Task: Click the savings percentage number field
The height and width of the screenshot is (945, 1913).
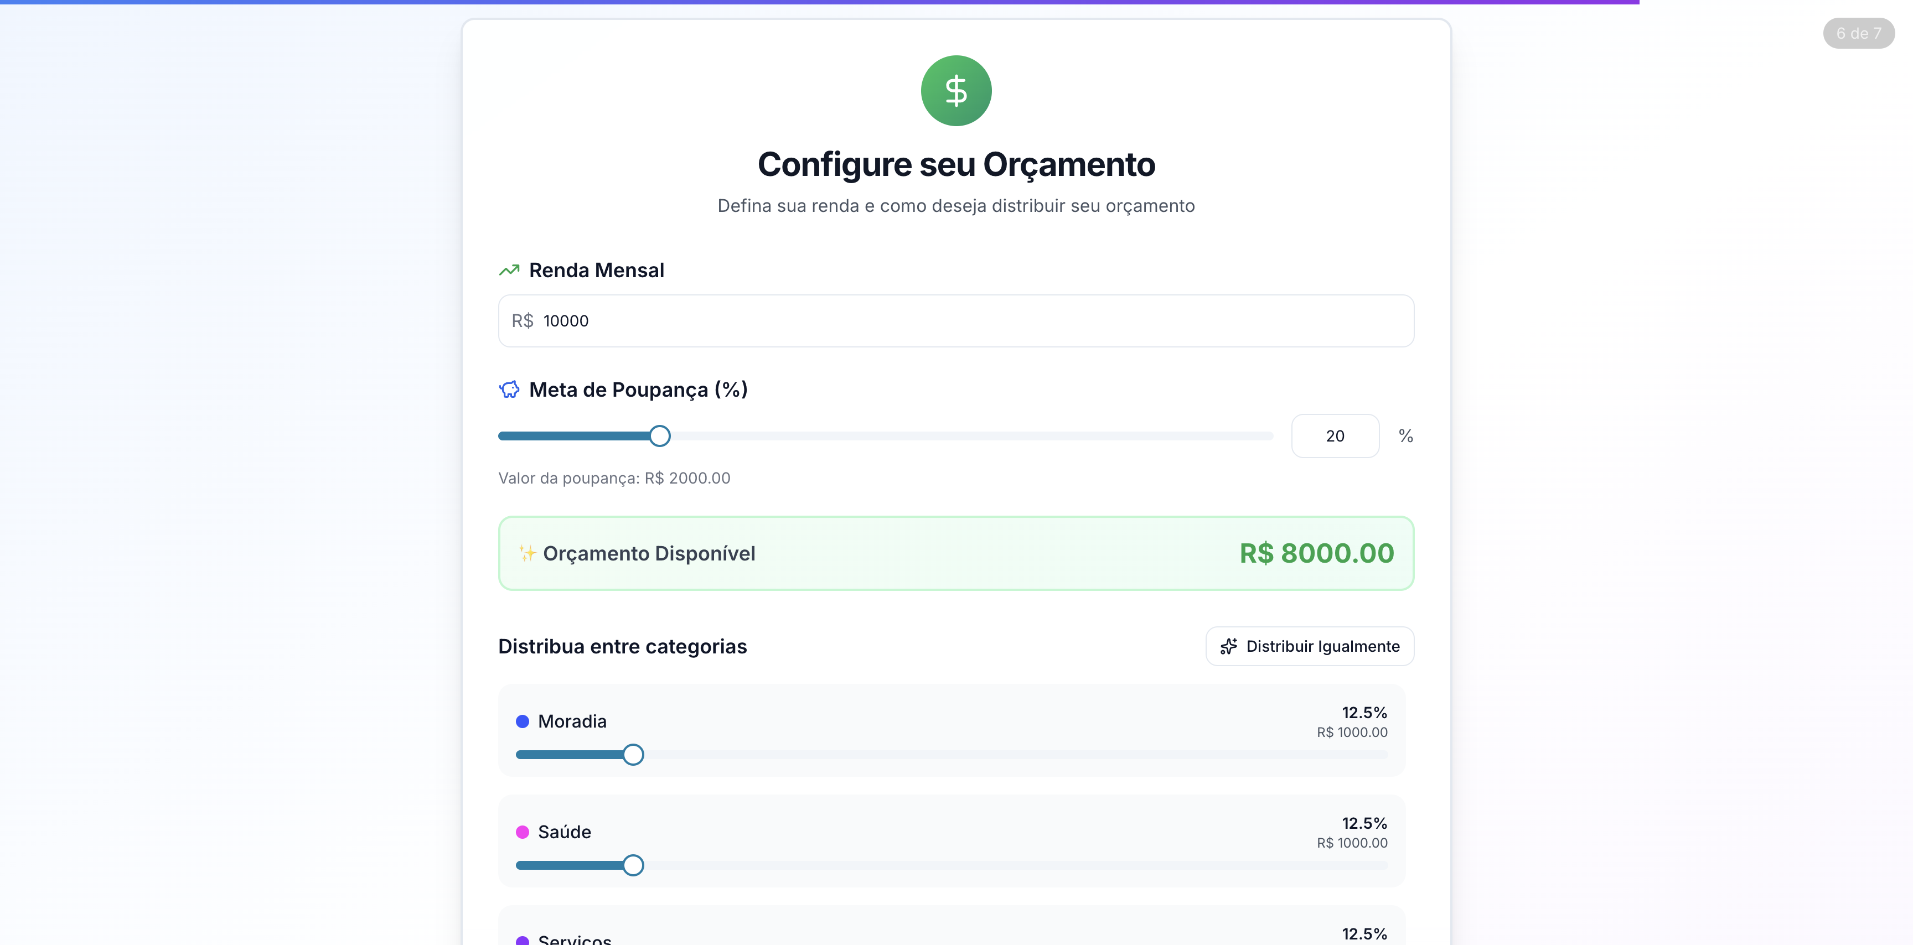Action: pos(1335,436)
